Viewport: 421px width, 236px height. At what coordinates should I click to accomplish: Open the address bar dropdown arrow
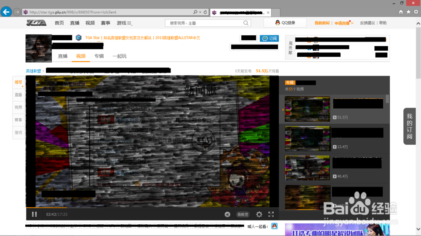[x=200, y=12]
